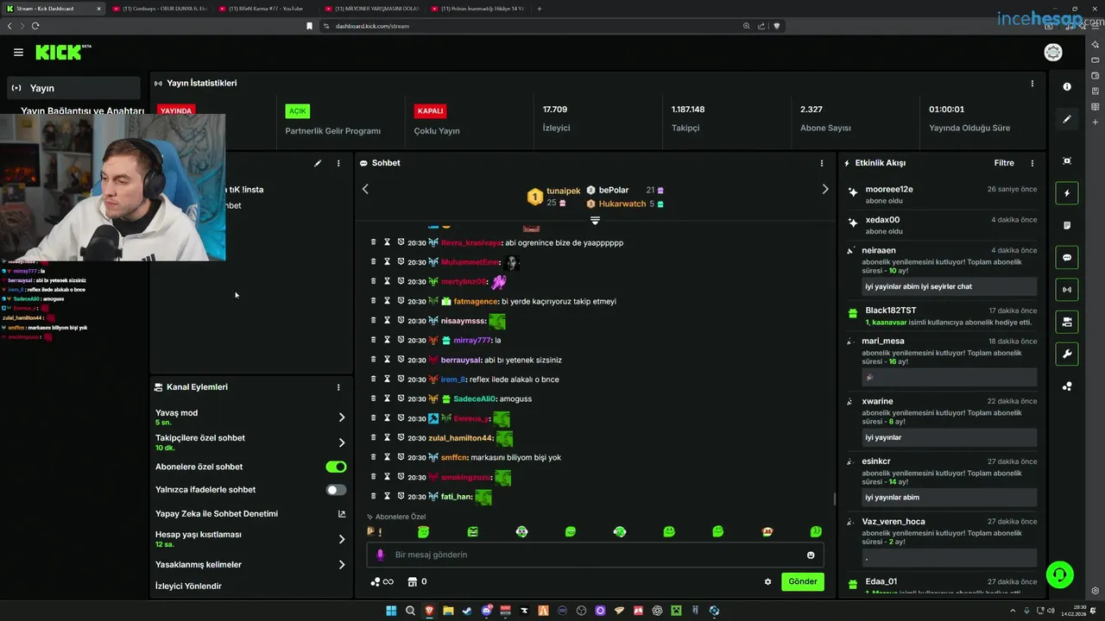Open Windows Start menu
This screenshot has height=621, width=1105.
coord(391,611)
